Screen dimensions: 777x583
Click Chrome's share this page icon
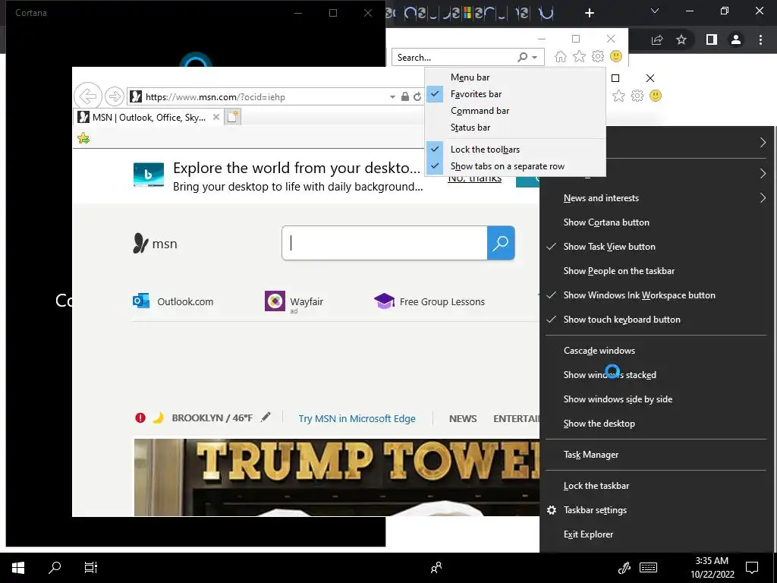657,39
